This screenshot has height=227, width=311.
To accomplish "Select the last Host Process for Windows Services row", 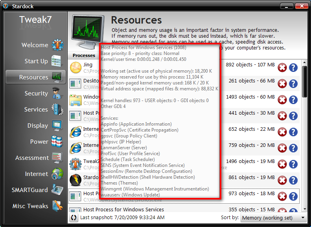I will (184, 209).
